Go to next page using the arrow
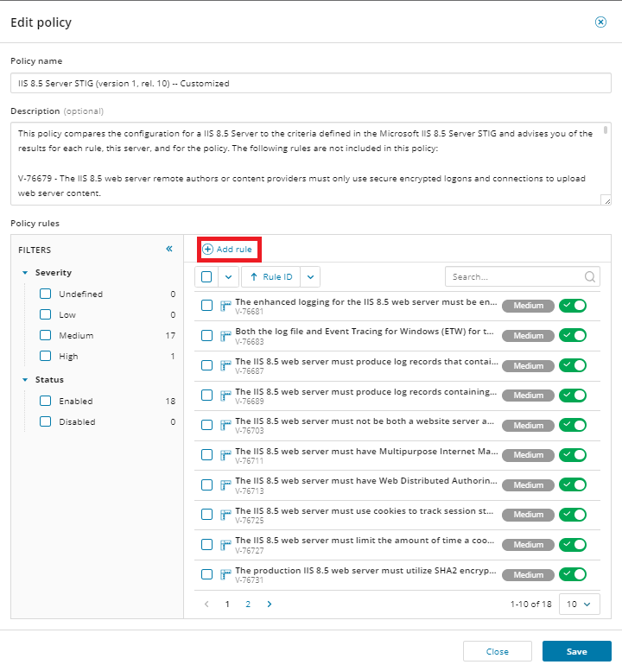Screen dimensions: 622x671 [x=270, y=605]
